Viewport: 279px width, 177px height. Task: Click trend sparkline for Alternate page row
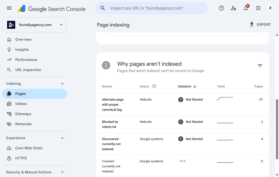[x=225, y=99]
